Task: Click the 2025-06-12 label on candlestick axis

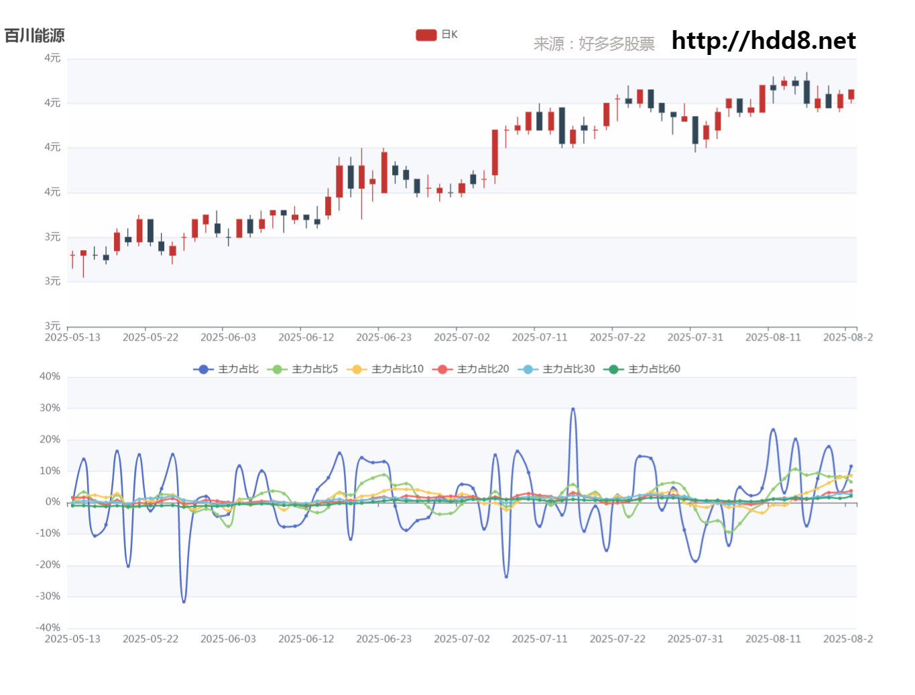Action: tap(306, 337)
